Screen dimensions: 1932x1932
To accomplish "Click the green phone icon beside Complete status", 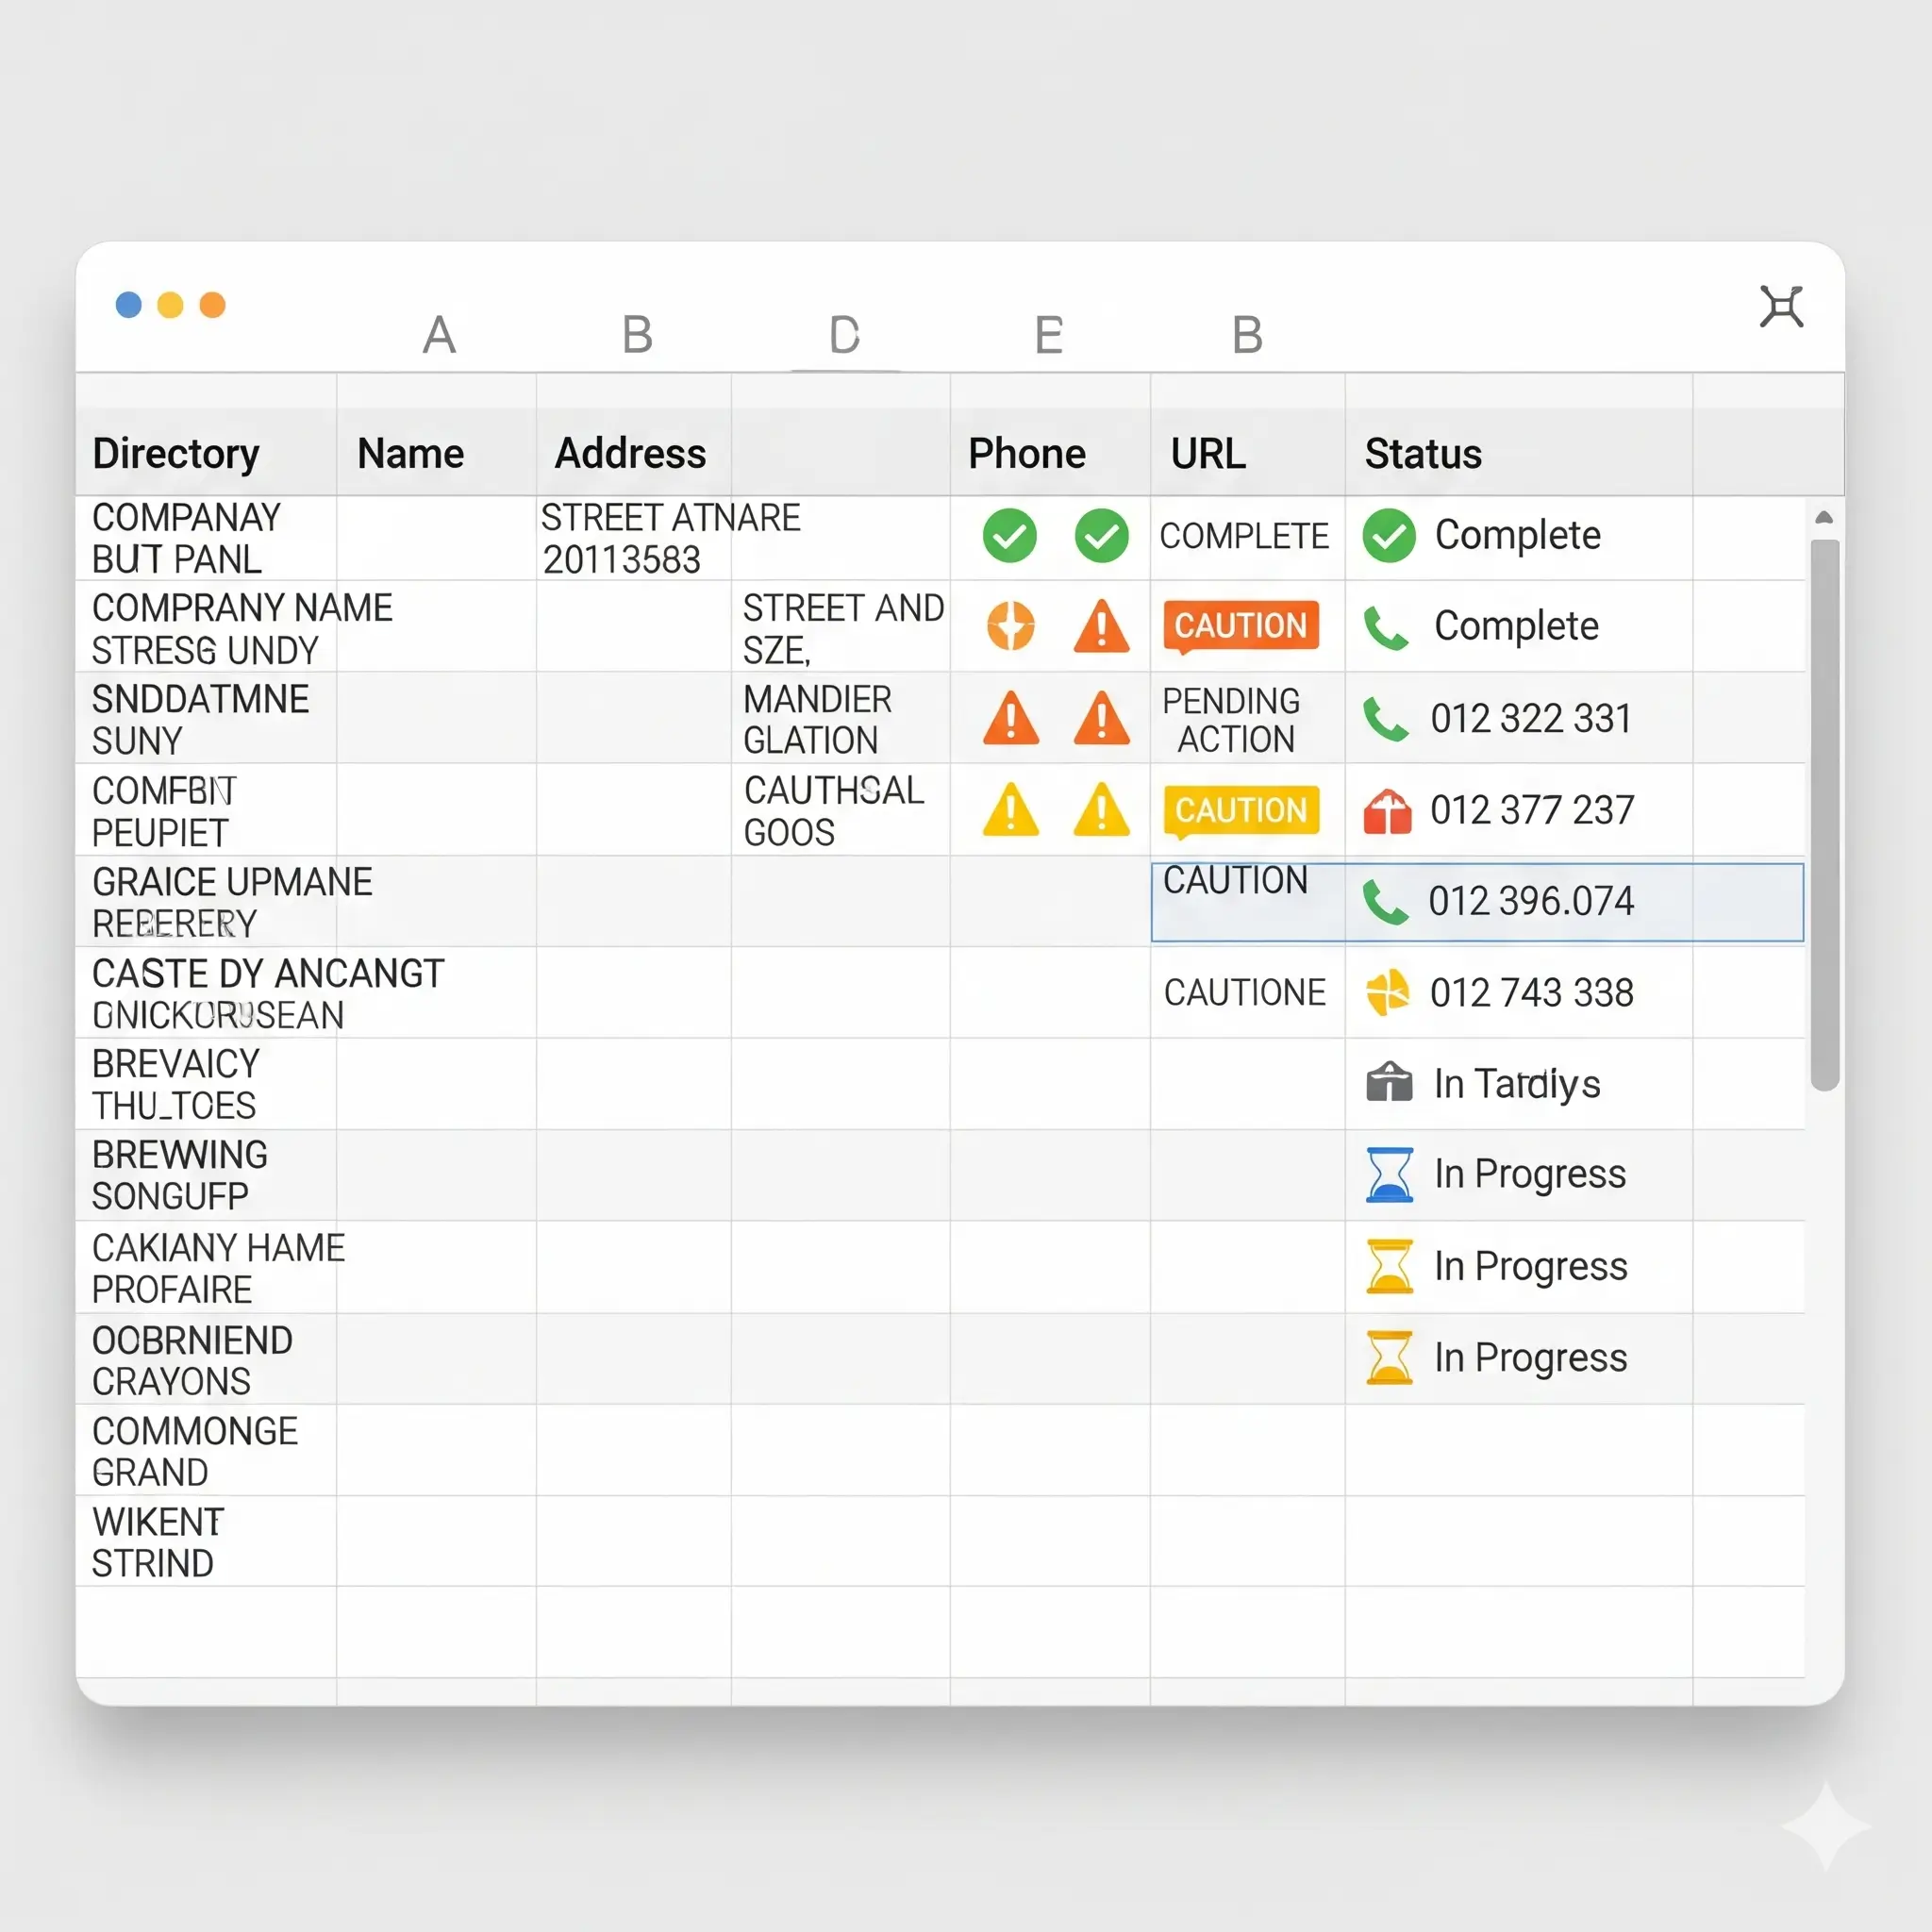I will tap(1386, 627).
